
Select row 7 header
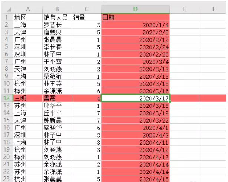pyautogui.click(x=7, y=62)
